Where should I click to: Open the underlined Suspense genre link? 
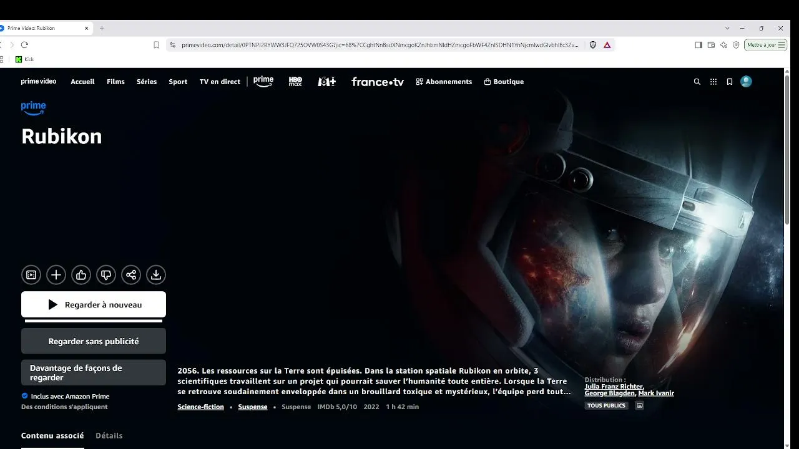point(253,407)
